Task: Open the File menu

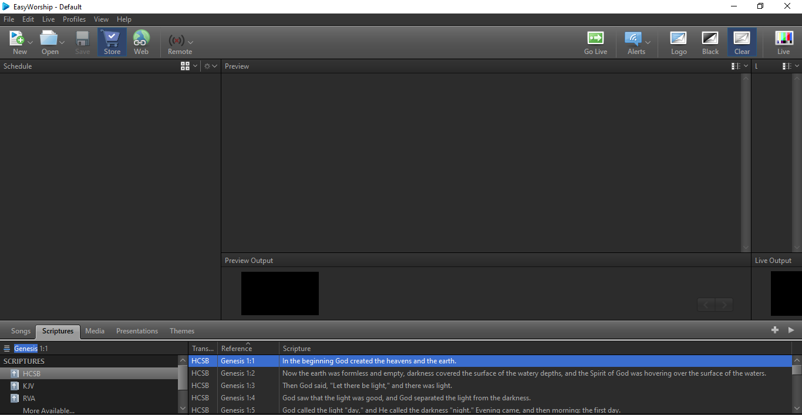Action: [9, 19]
